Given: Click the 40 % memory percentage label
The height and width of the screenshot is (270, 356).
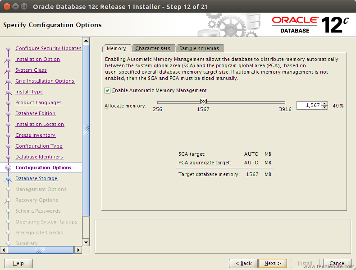Looking at the screenshot, I should pyautogui.click(x=338, y=106).
